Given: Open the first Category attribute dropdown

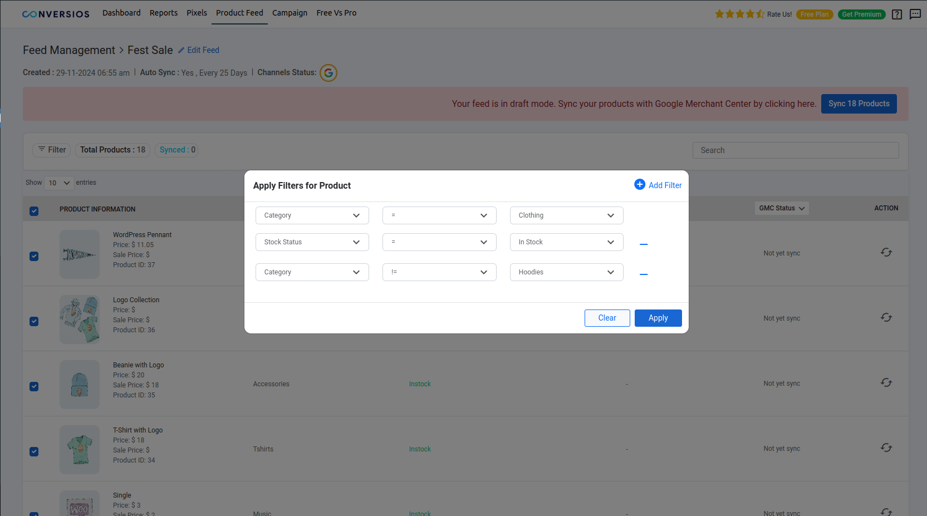Looking at the screenshot, I should [x=312, y=215].
